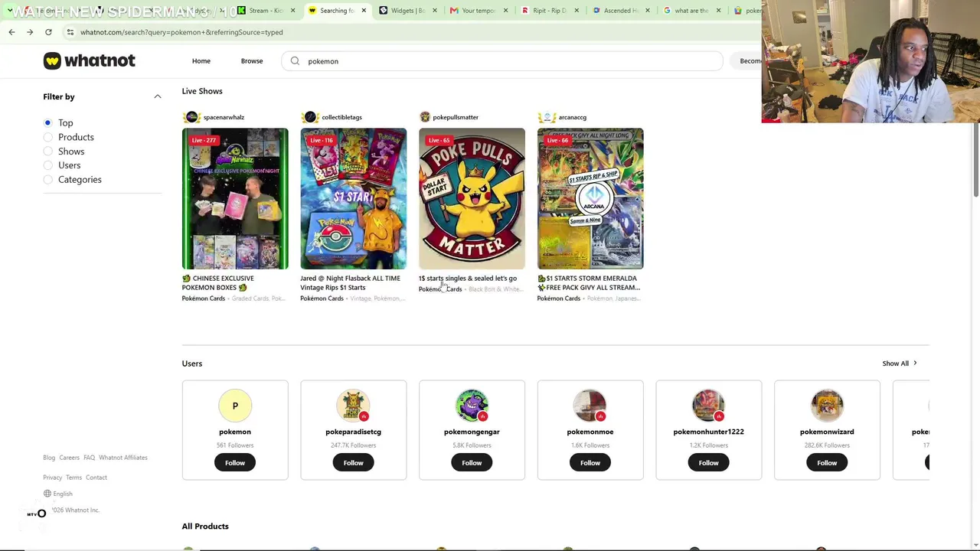Open $1 Starts Storm Emeralda show thumbnail

pyautogui.click(x=590, y=198)
